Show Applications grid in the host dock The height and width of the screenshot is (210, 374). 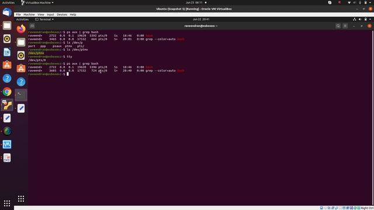pyautogui.click(x=7, y=203)
